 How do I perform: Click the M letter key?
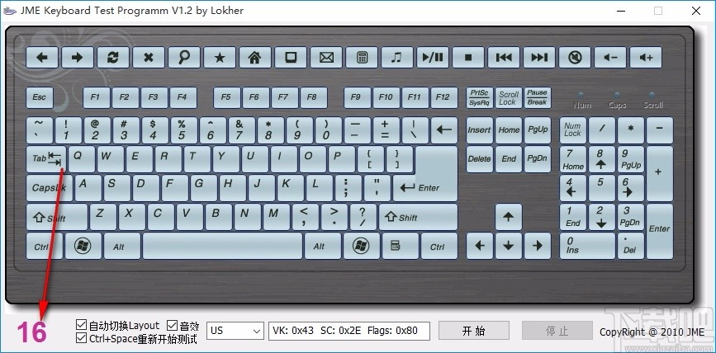(275, 217)
